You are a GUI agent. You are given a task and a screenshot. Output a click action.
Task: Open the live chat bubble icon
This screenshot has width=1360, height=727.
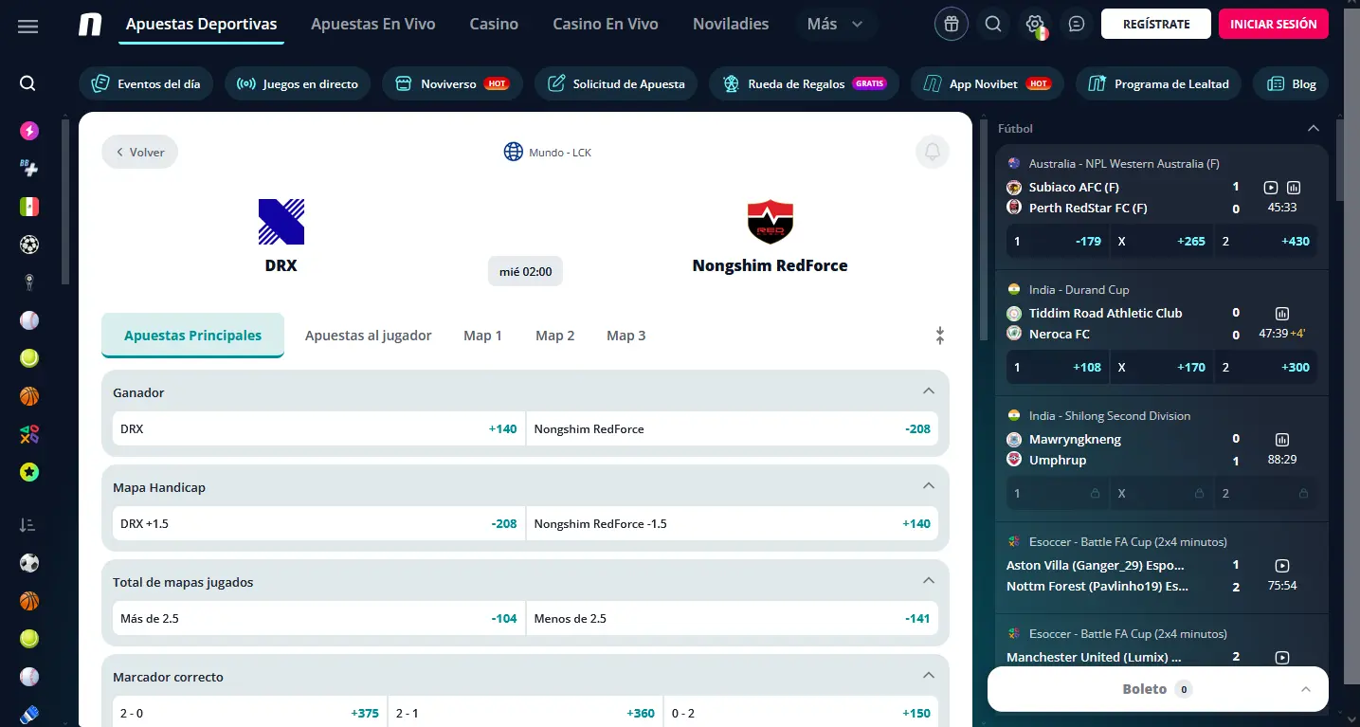click(1076, 25)
